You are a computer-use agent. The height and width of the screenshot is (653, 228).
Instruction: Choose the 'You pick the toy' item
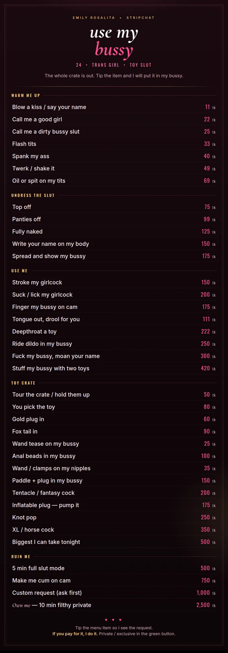point(114,407)
